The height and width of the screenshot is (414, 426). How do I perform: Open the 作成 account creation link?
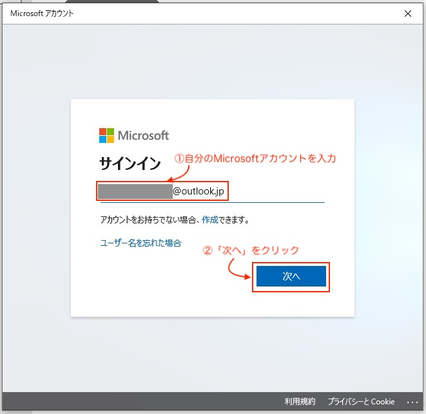pyautogui.click(x=209, y=220)
